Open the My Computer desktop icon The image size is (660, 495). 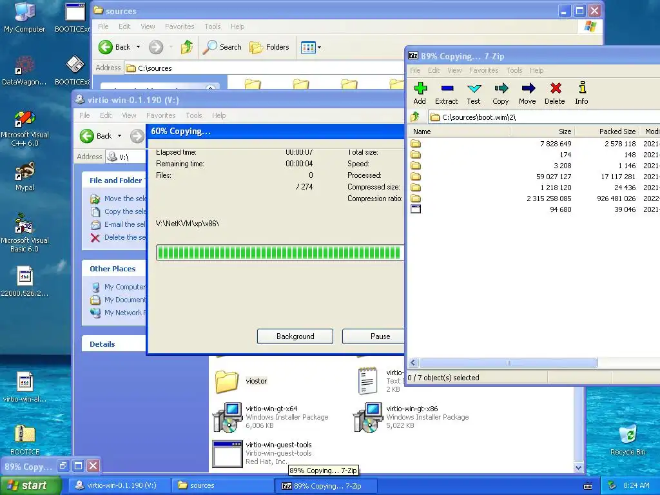24,17
